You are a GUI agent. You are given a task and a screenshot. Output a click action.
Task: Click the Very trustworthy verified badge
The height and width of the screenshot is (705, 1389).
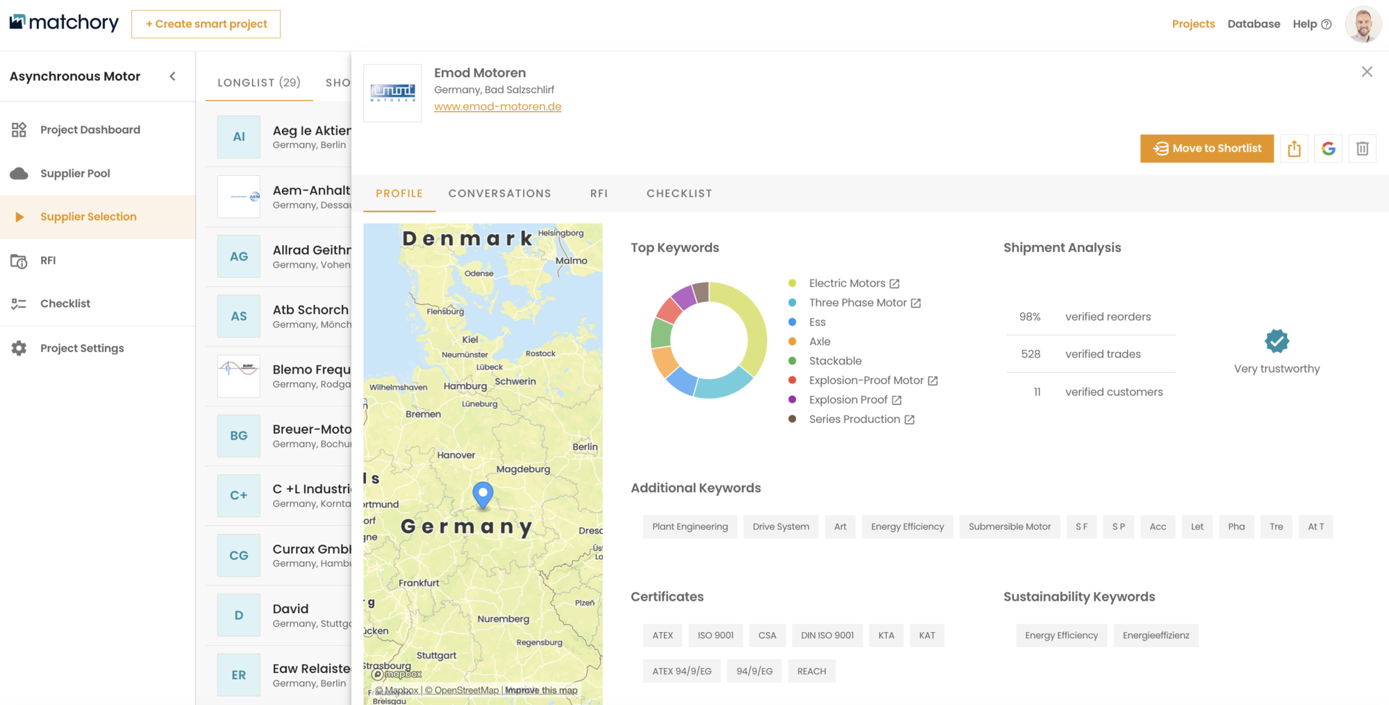(1276, 341)
